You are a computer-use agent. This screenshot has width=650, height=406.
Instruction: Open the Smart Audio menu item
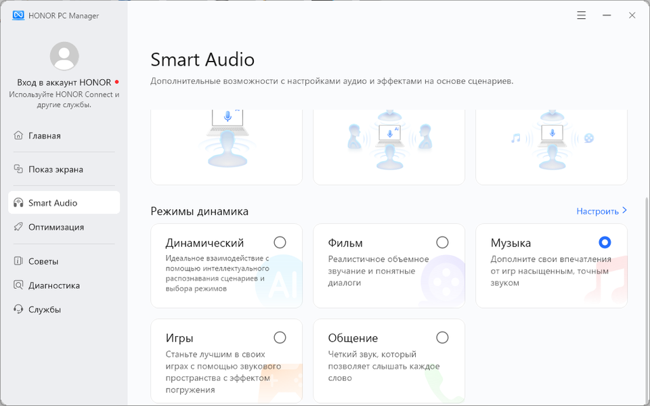pos(64,202)
